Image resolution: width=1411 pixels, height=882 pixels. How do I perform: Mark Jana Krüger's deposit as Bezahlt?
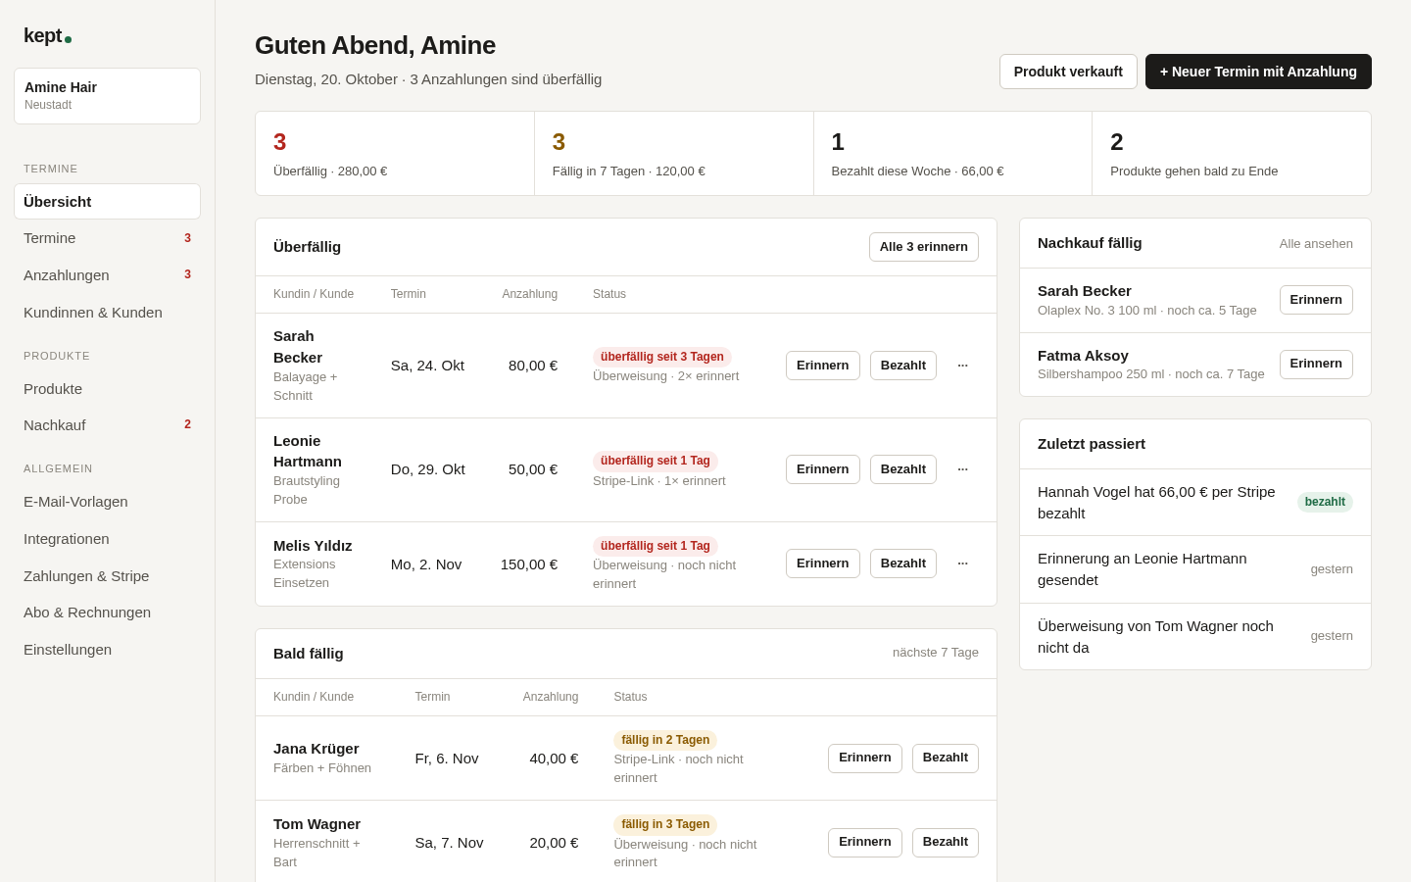click(x=946, y=759)
